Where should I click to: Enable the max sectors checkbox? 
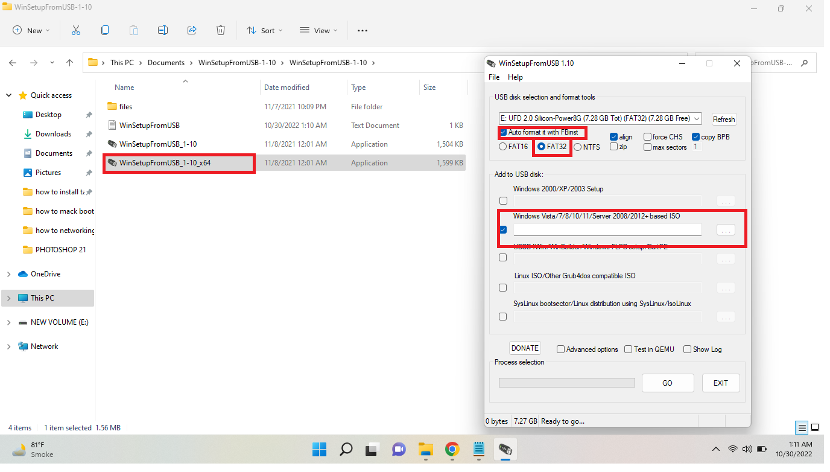click(647, 147)
